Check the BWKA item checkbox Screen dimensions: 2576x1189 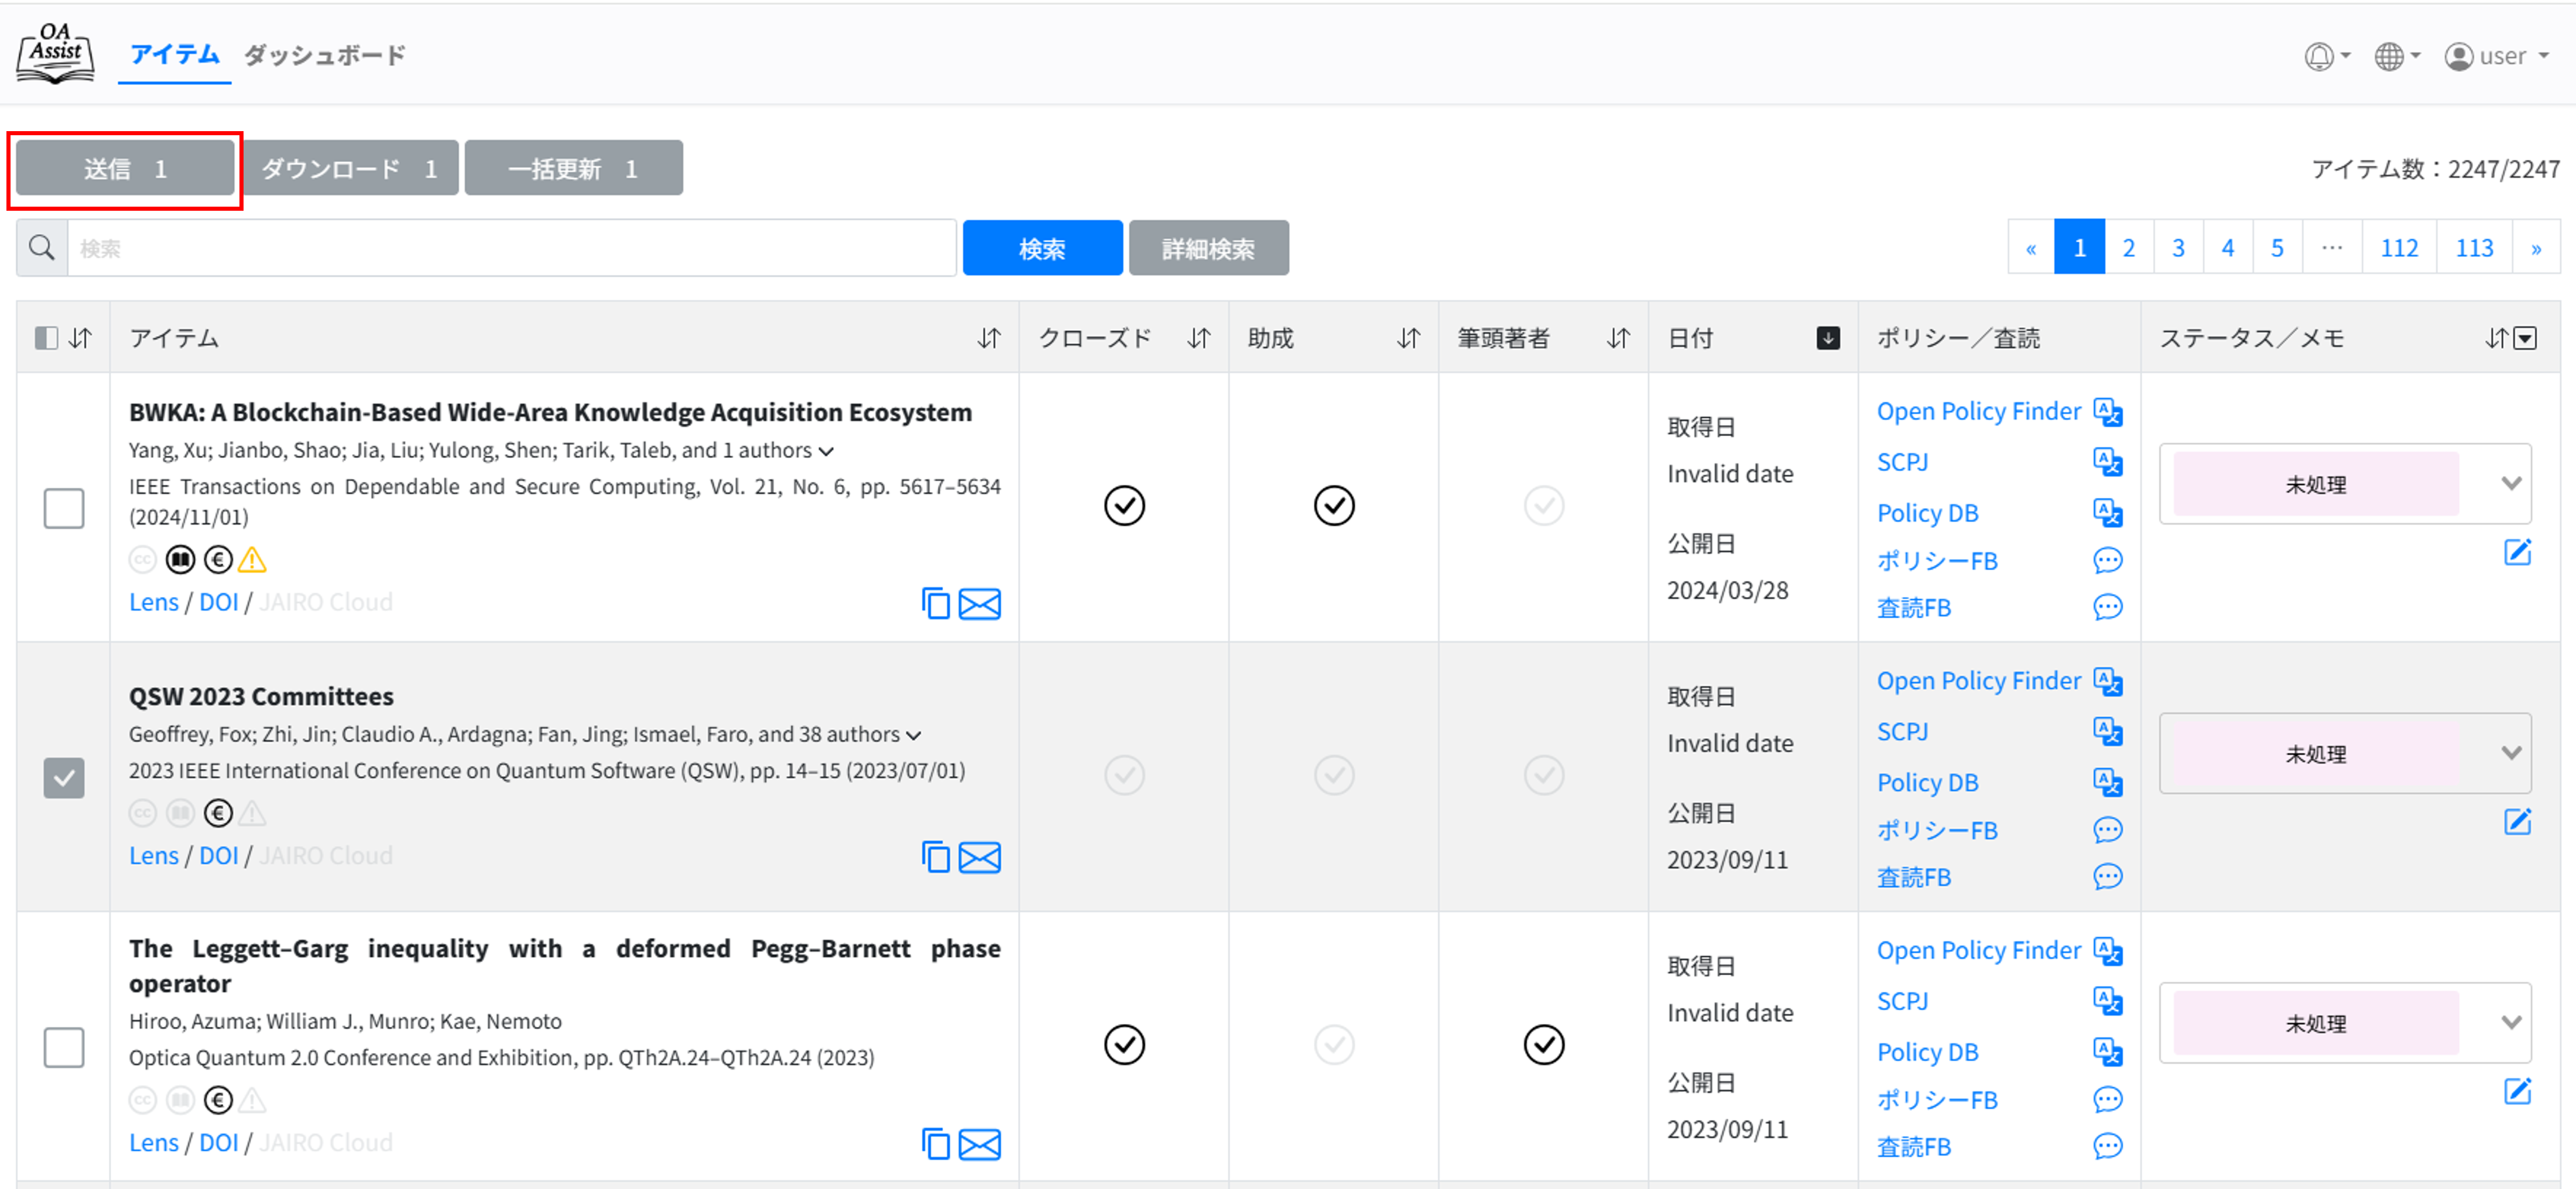[x=64, y=508]
